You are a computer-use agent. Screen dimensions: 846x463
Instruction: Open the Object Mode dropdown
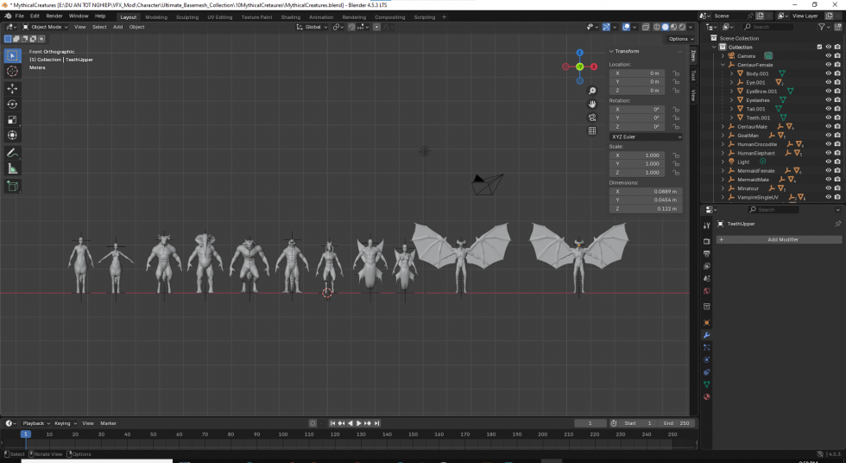(x=45, y=27)
